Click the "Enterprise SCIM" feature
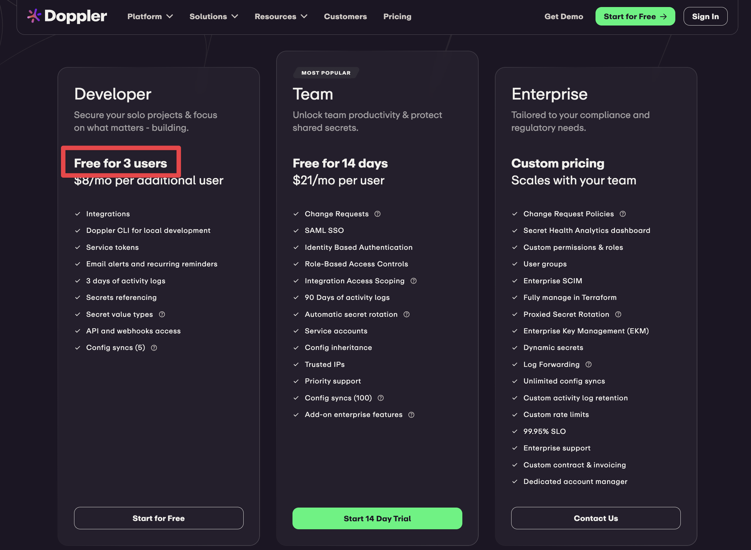The image size is (751, 550). [553, 281]
